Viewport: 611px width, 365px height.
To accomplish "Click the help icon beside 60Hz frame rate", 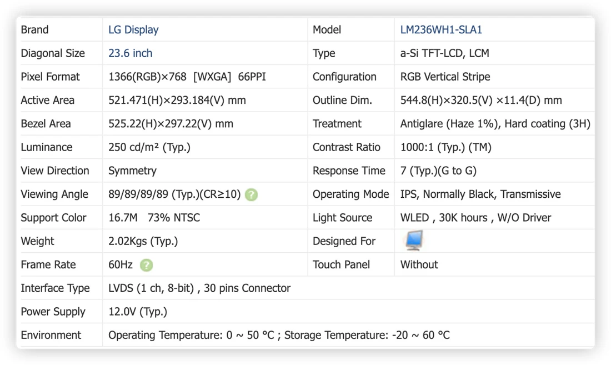I will coord(147,265).
